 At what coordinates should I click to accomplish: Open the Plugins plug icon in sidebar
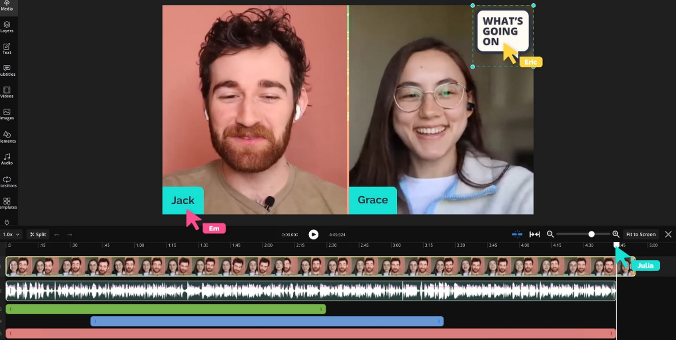click(x=7, y=222)
